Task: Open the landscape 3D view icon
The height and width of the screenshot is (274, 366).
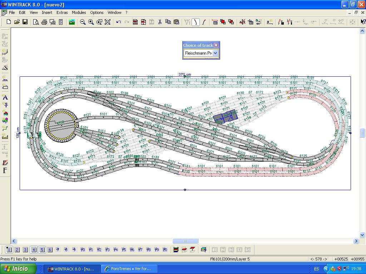Action: point(72,22)
